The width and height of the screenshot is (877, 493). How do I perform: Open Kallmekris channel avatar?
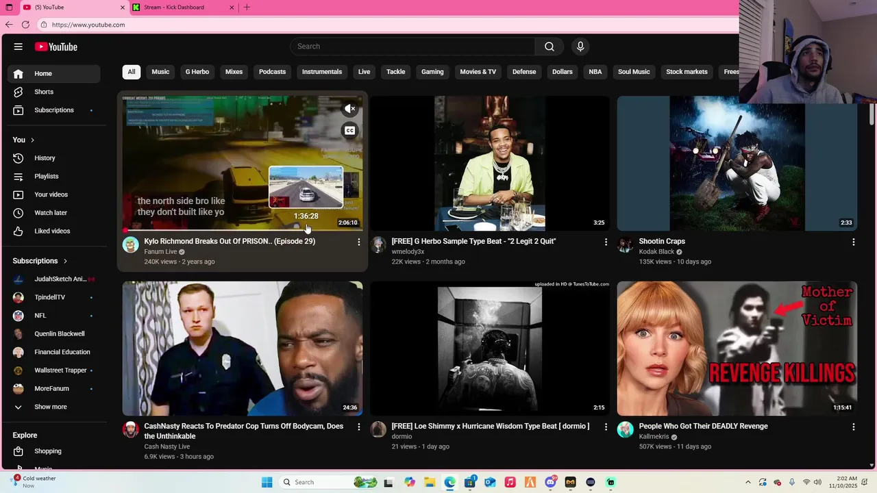coord(626,429)
